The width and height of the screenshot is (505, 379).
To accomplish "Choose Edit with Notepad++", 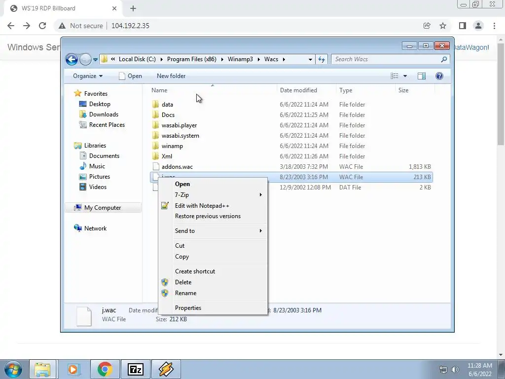I will tap(213, 206).
